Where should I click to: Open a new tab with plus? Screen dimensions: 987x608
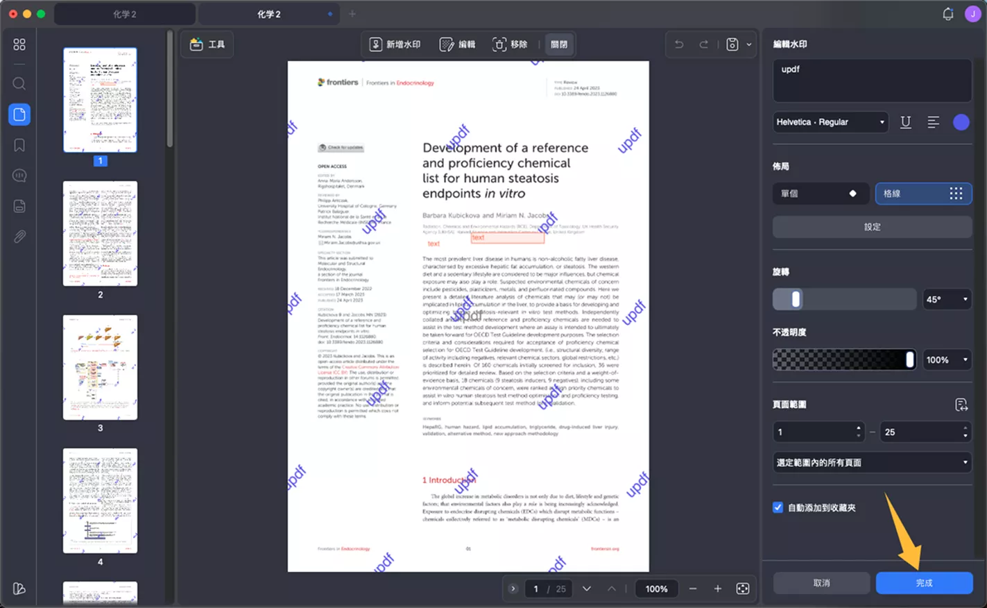(x=352, y=14)
